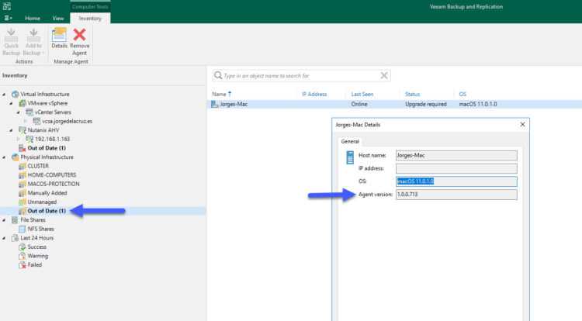
Task: Click the Last 24 Hours icon
Action: (x=15, y=238)
